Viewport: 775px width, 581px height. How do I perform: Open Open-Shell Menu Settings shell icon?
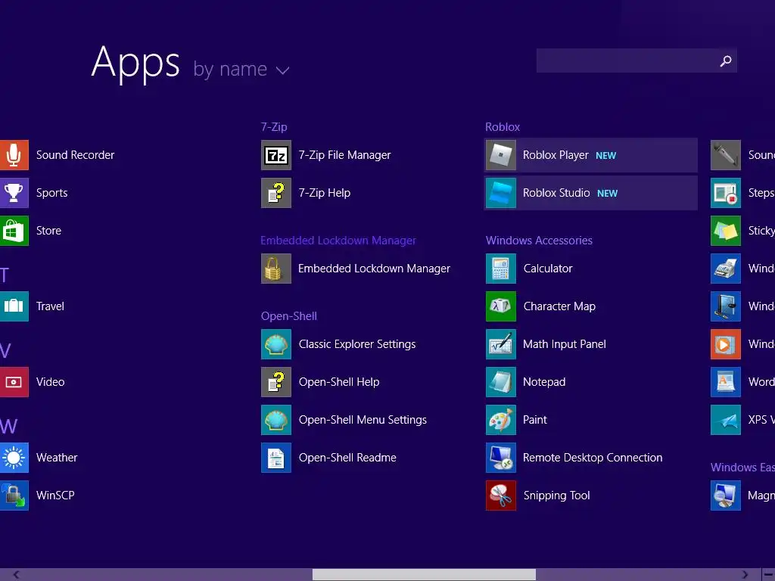275,420
